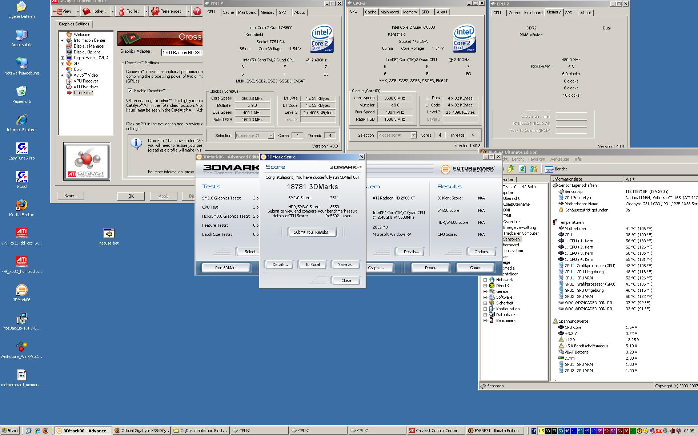Click Options button in 3DMark06 Results
This screenshot has width=698, height=436.
click(483, 252)
